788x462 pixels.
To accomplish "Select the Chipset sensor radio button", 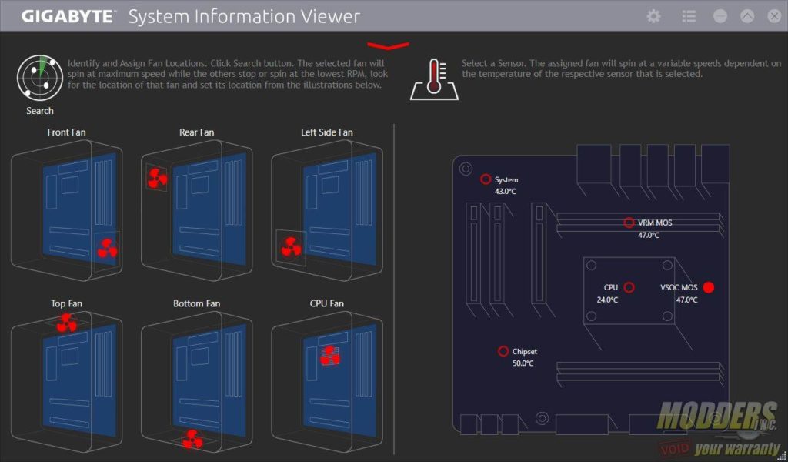I will [503, 351].
